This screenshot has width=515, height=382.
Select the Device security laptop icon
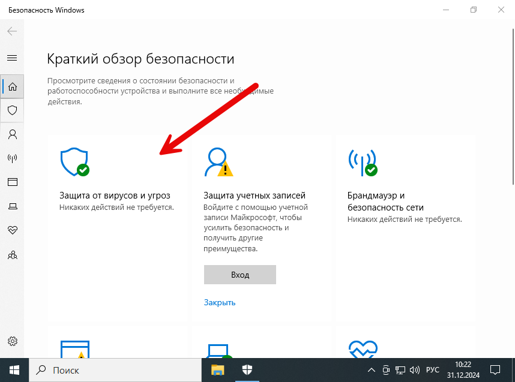[12, 206]
